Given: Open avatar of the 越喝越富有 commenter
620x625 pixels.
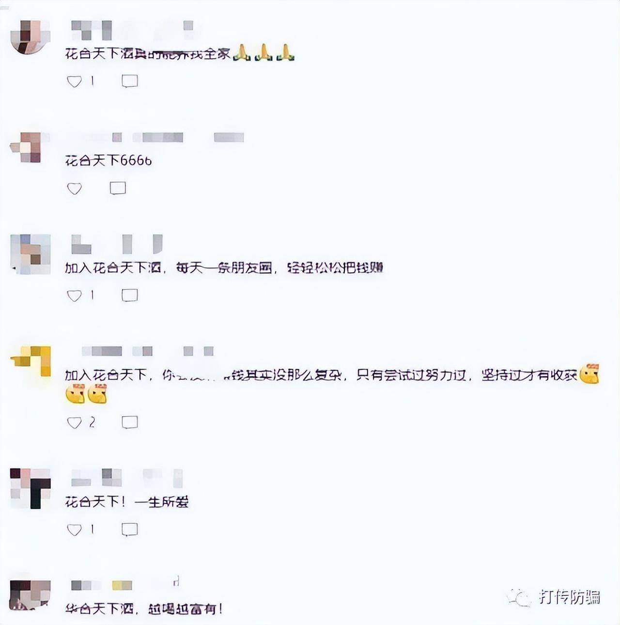Looking at the screenshot, I should pyautogui.click(x=31, y=595).
